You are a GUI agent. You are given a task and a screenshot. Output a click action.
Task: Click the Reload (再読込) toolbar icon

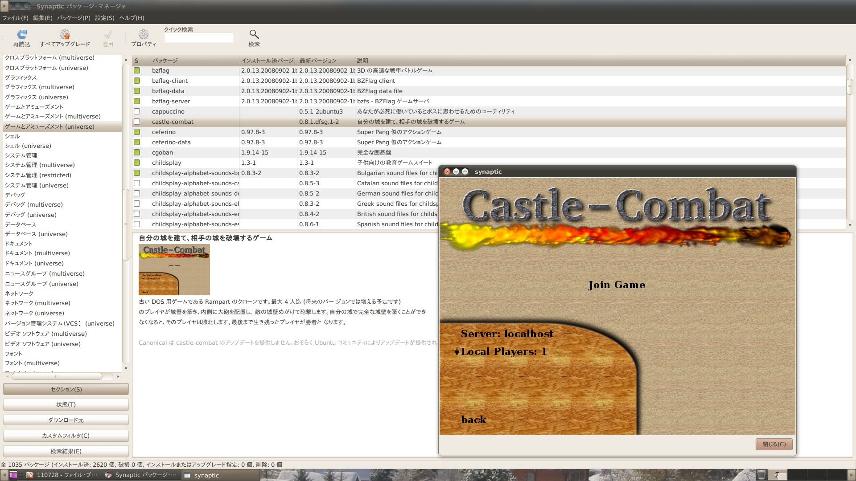[22, 34]
